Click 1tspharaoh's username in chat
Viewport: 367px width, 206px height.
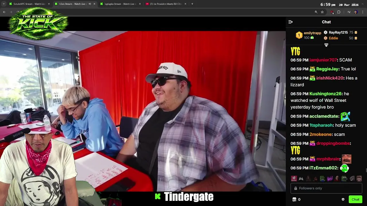(321, 125)
